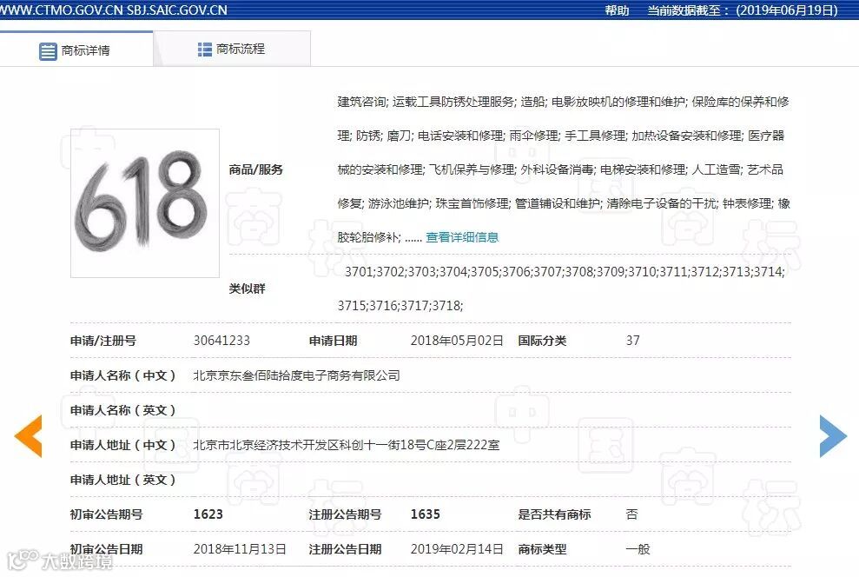Click the 初审公告期号 label
Image resolution: width=859 pixels, height=577 pixels.
tap(106, 514)
